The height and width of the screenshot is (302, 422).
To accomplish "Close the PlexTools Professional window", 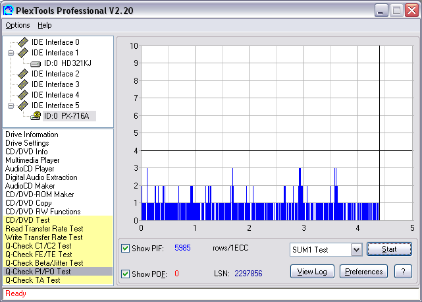I will 412,11.
